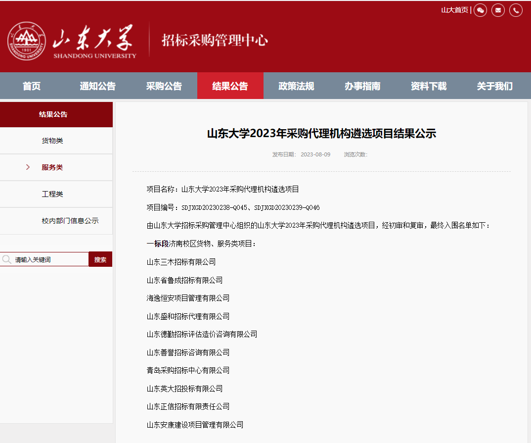The height and width of the screenshot is (443, 531).
Task: Go to 首页 in navigation bar
Action: click(32, 86)
